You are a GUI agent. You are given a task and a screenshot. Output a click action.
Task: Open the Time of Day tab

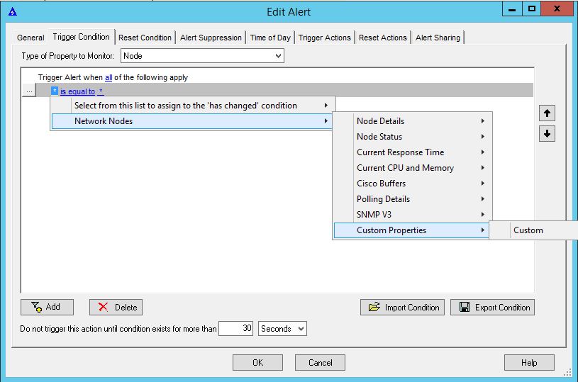(x=270, y=38)
